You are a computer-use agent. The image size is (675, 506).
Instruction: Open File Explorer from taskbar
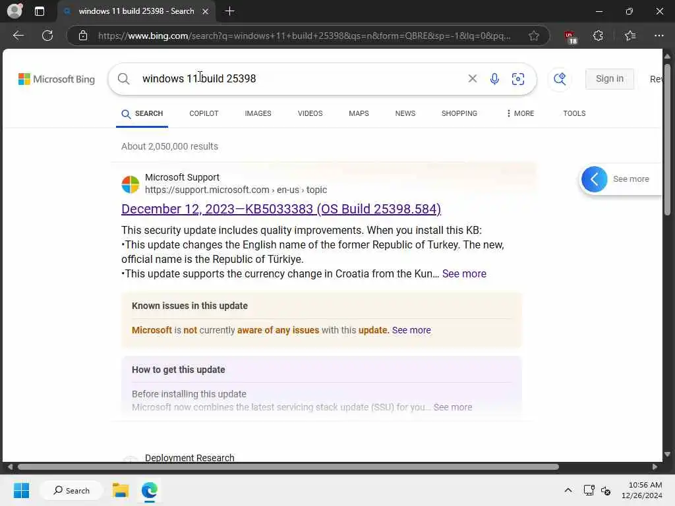pos(121,490)
